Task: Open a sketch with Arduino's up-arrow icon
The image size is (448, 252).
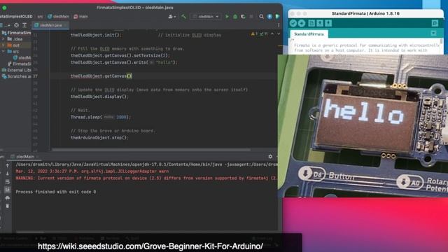Action: tap(320, 23)
